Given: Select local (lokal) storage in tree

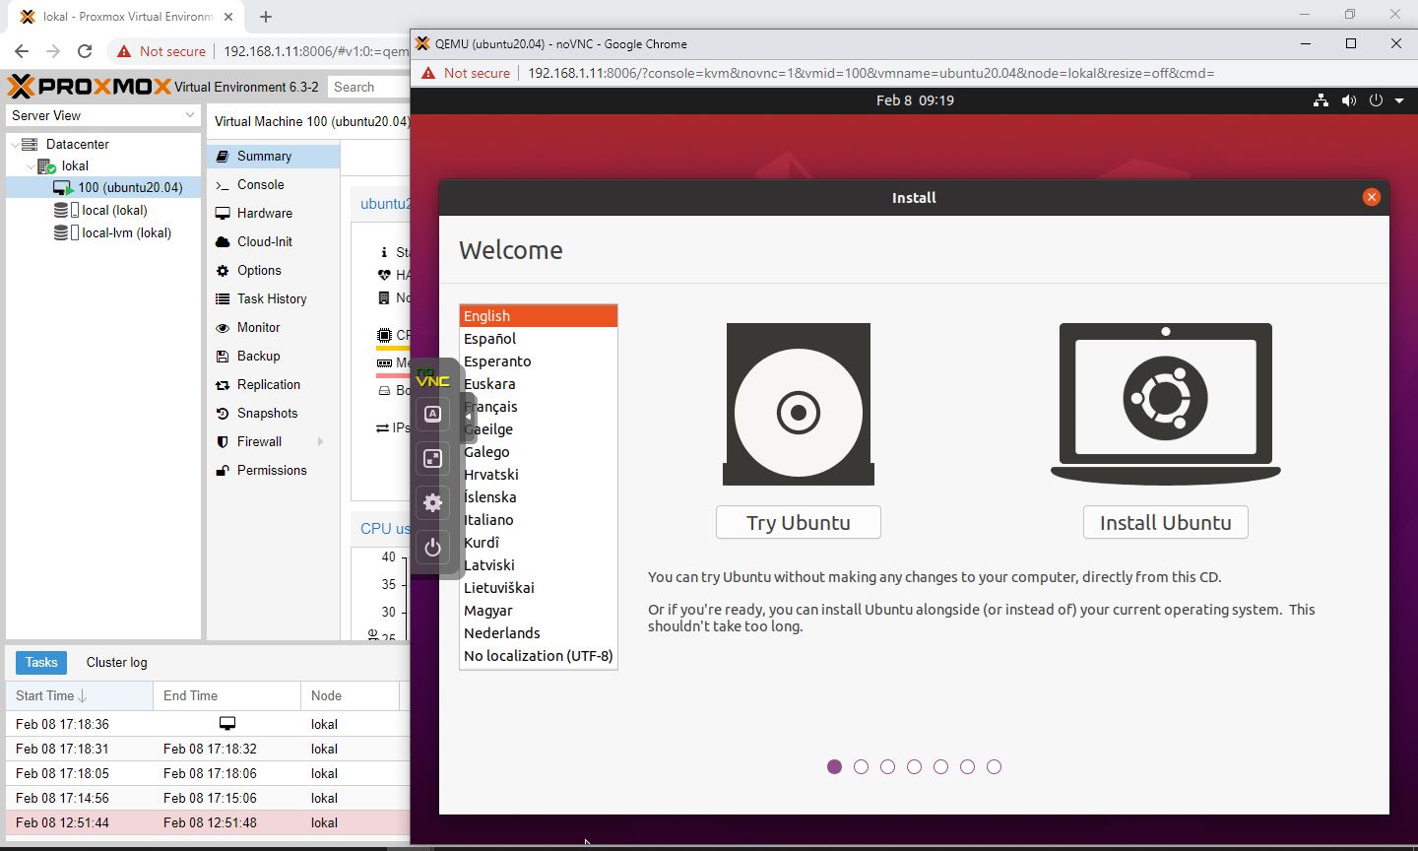Looking at the screenshot, I should pyautogui.click(x=103, y=210).
